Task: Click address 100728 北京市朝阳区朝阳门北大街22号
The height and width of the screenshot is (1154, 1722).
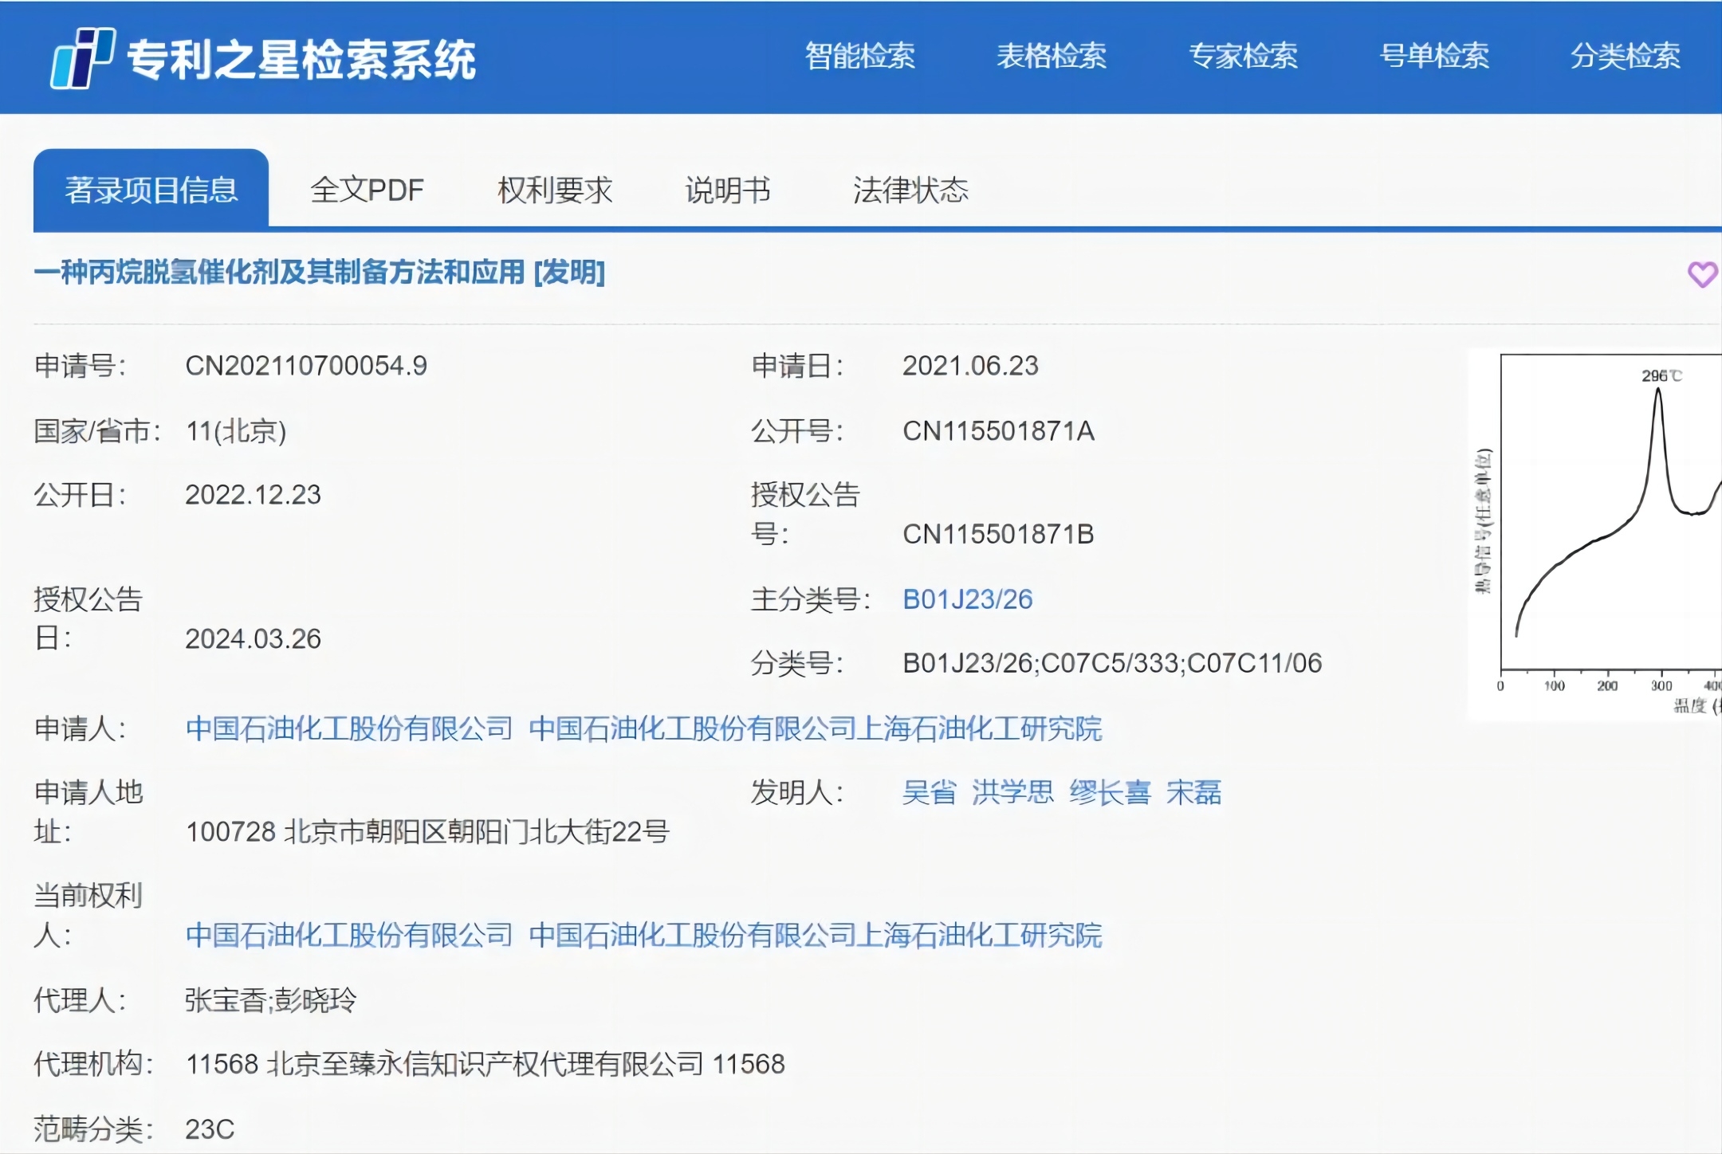Action: point(427,832)
